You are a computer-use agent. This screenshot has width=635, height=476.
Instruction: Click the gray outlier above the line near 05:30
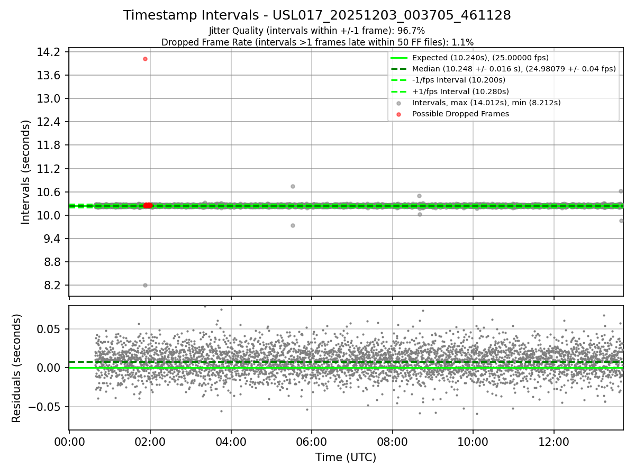(x=293, y=186)
